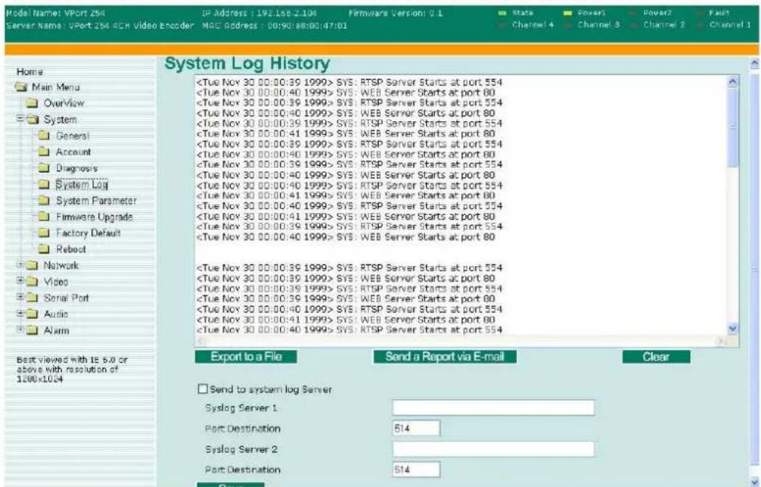Click the State status indicator
The image size is (761, 487).
(x=502, y=13)
